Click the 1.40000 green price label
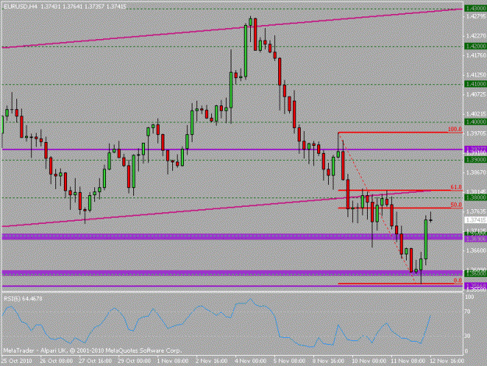 click(475, 122)
